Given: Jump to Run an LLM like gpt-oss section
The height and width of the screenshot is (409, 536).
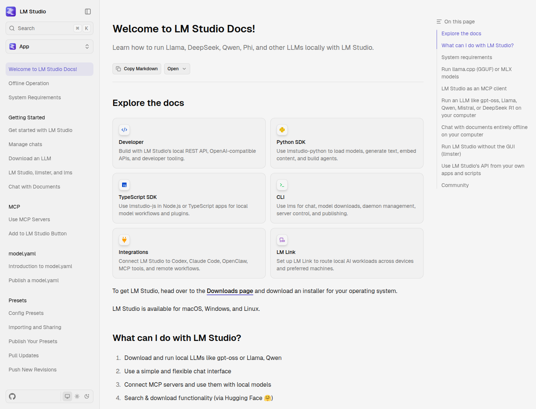Looking at the screenshot, I should point(481,108).
